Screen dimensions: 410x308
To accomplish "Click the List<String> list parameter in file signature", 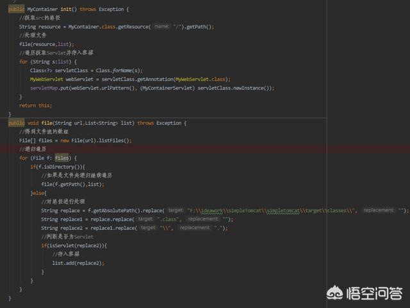I will coord(110,123).
